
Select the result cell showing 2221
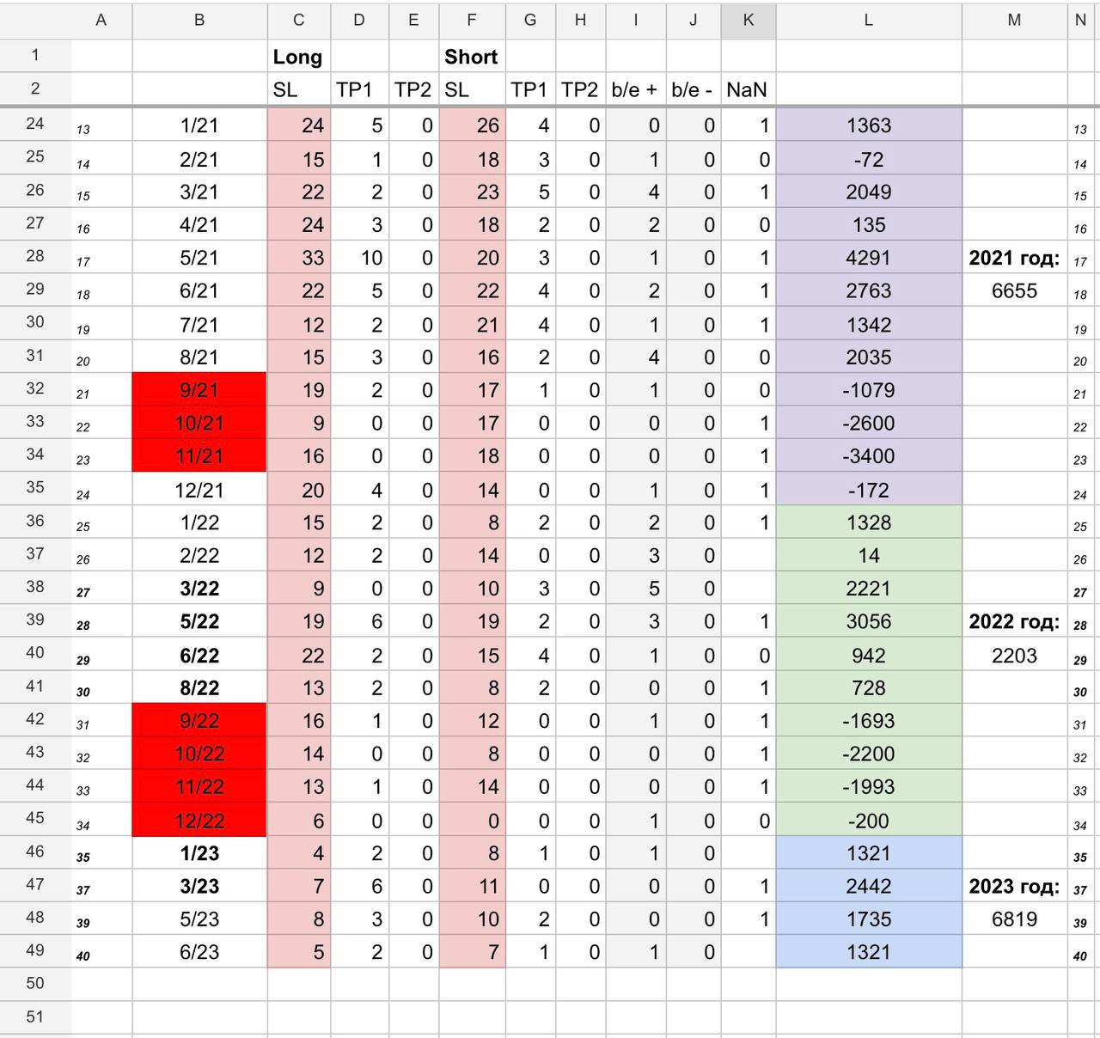tap(869, 589)
